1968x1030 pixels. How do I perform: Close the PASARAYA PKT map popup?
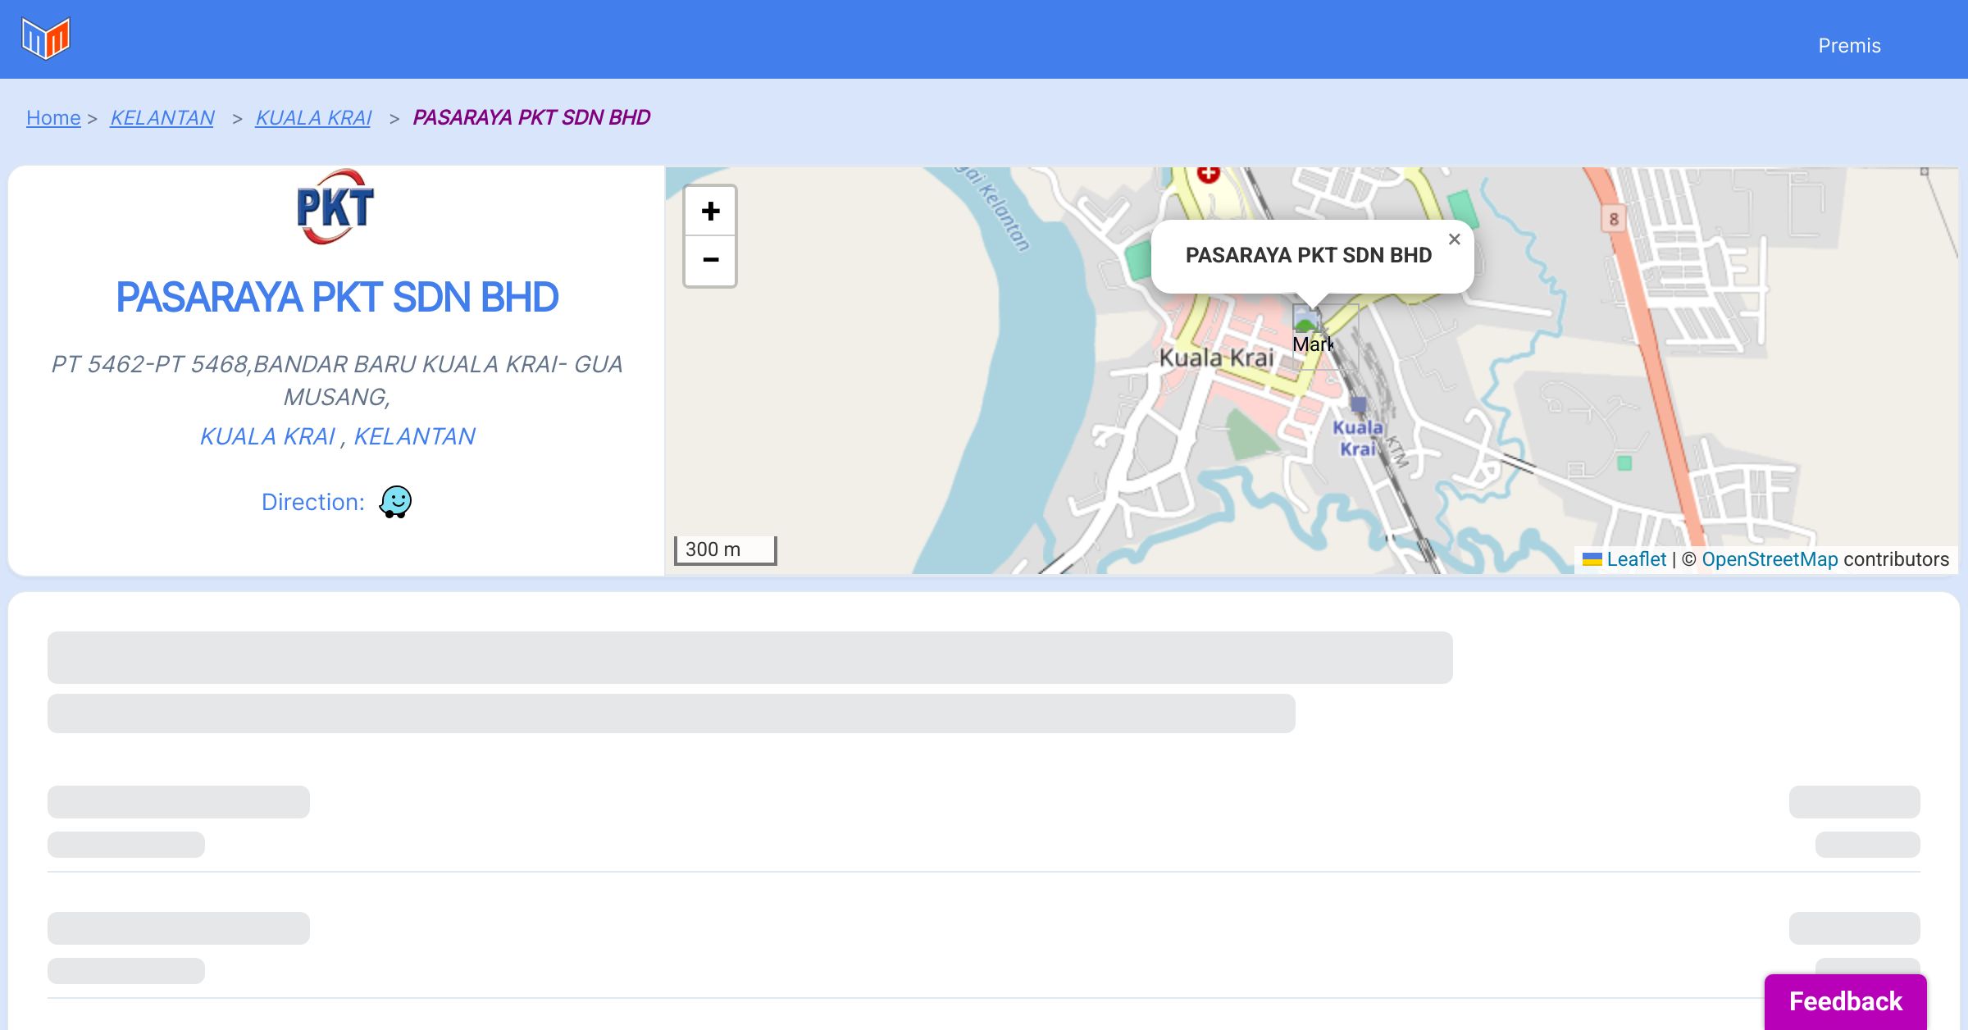click(1454, 239)
